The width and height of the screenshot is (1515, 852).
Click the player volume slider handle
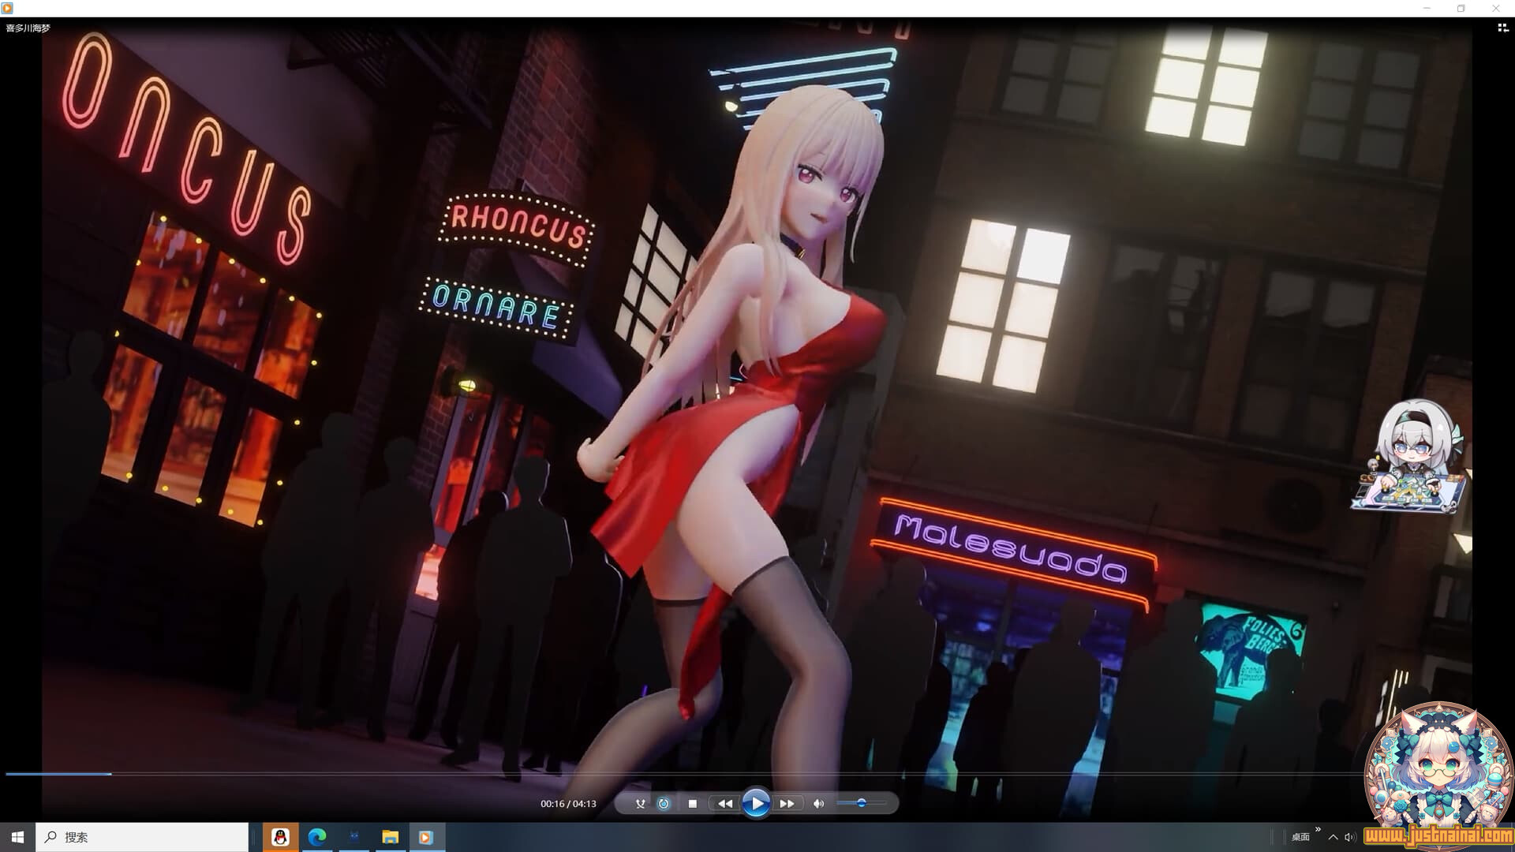(x=862, y=803)
